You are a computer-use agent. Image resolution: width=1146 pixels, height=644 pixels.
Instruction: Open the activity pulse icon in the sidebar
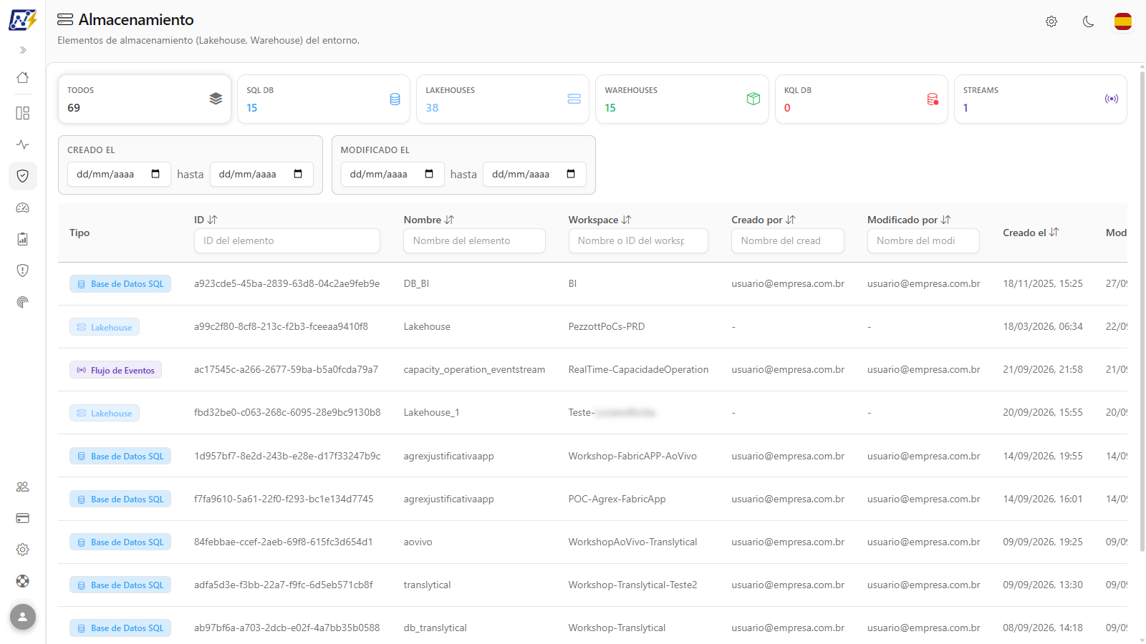(23, 145)
